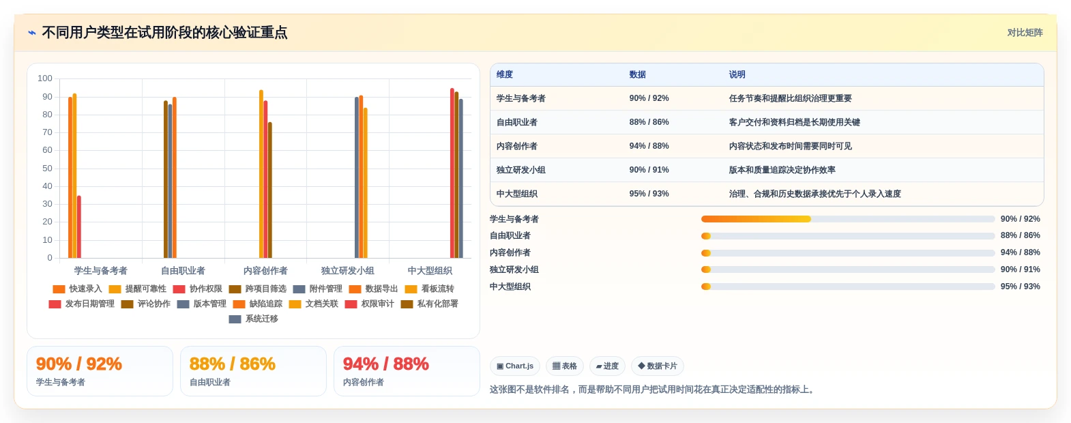Click the 中大型组织 x-axis label in the chart
This screenshot has width=1071, height=423.
coord(430,271)
